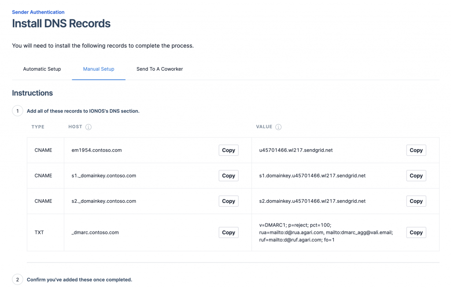Click the _dmarc.contoso.com host text
451x288 pixels.
click(95, 233)
